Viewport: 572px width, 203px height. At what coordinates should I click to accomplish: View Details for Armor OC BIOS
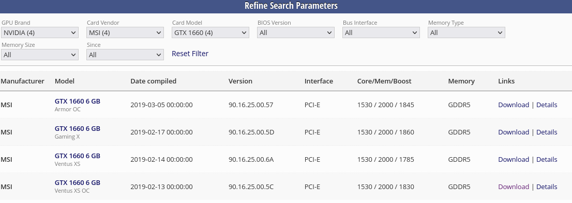547,105
